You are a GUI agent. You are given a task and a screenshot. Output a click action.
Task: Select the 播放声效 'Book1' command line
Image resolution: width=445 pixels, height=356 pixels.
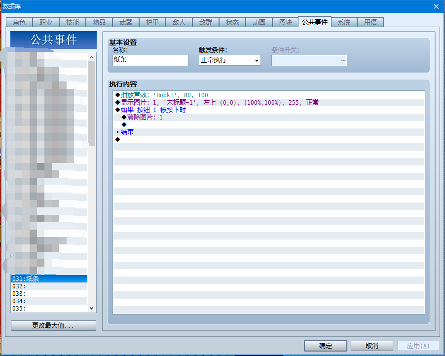pos(269,95)
